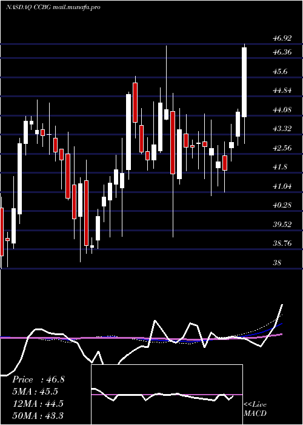Click the 40.28 price axis label
The height and width of the screenshot is (425, 303).
pyautogui.click(x=282, y=205)
